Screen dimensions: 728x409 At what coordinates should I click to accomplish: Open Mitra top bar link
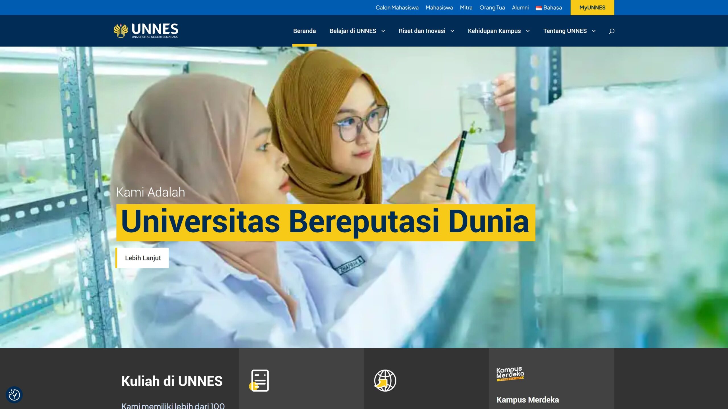point(466,8)
